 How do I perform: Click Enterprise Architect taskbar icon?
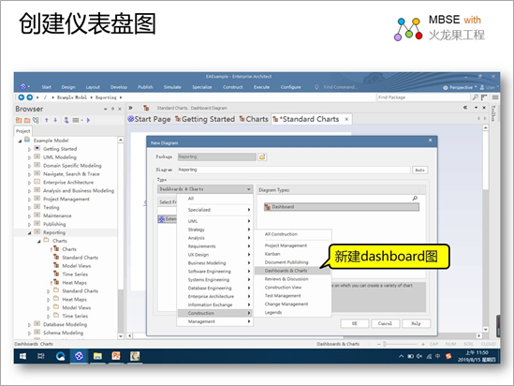pyautogui.click(x=79, y=356)
